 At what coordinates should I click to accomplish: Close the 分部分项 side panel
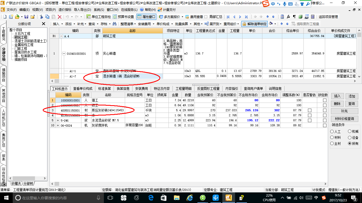43,24
